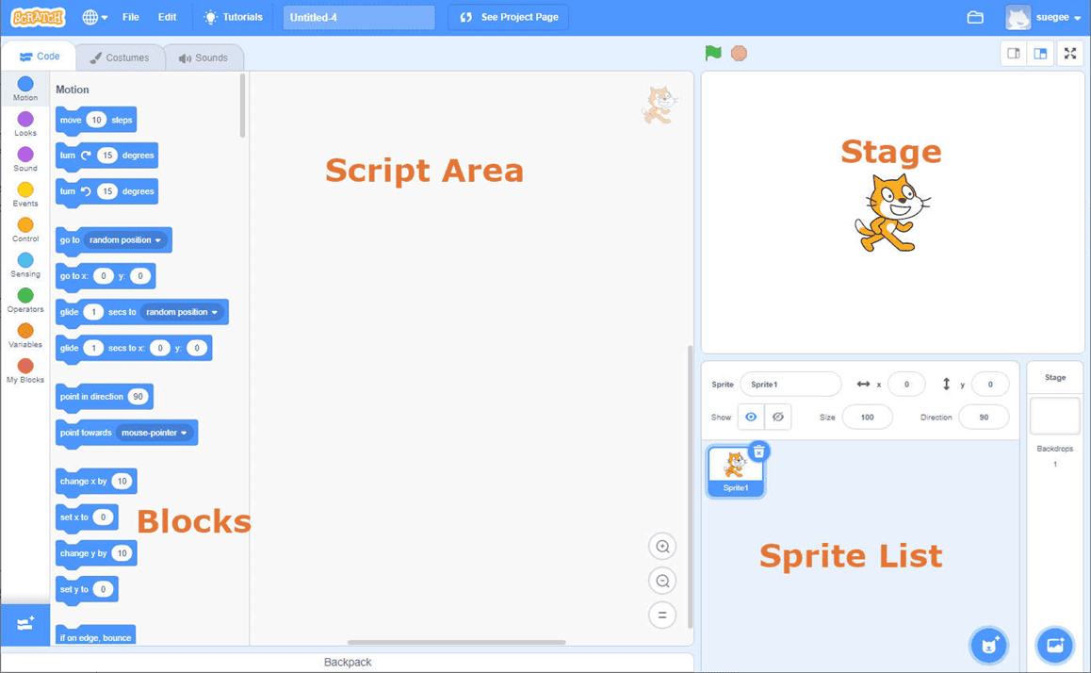Click the green flag to run project

pos(712,53)
